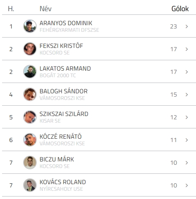
Task: Expand Aranyos Dominik row chevron
Action: click(x=187, y=26)
